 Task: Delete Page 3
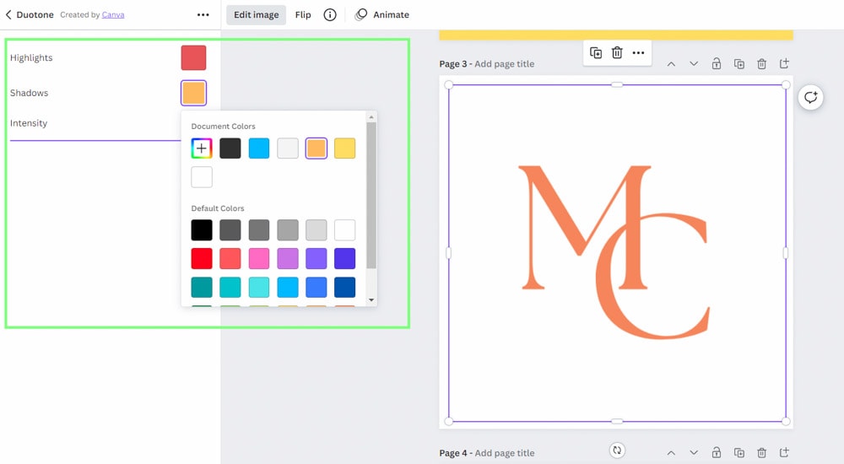[761, 64]
